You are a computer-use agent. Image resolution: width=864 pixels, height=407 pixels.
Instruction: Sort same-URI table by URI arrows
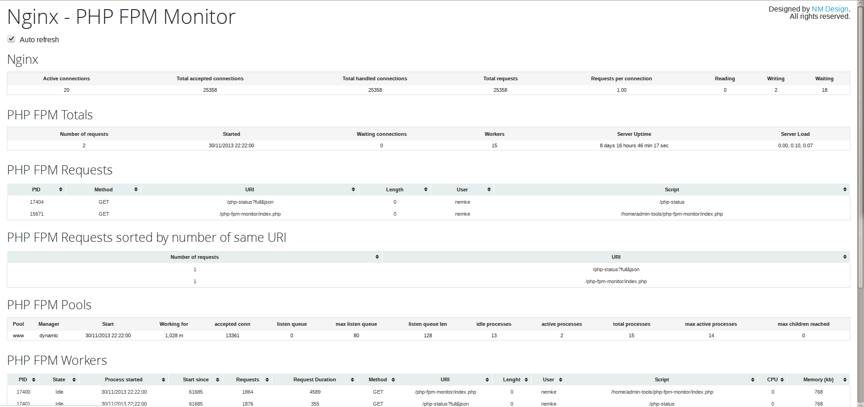pyautogui.click(x=845, y=257)
